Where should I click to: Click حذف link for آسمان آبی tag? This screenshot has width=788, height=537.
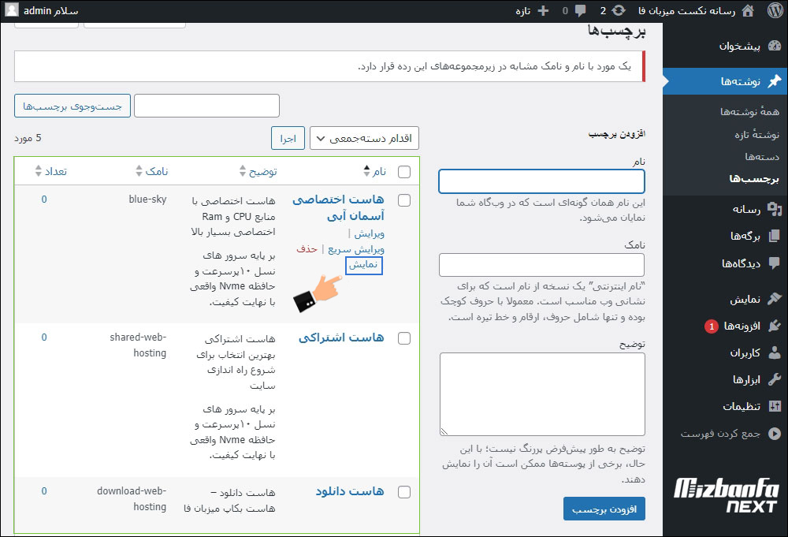click(x=307, y=249)
